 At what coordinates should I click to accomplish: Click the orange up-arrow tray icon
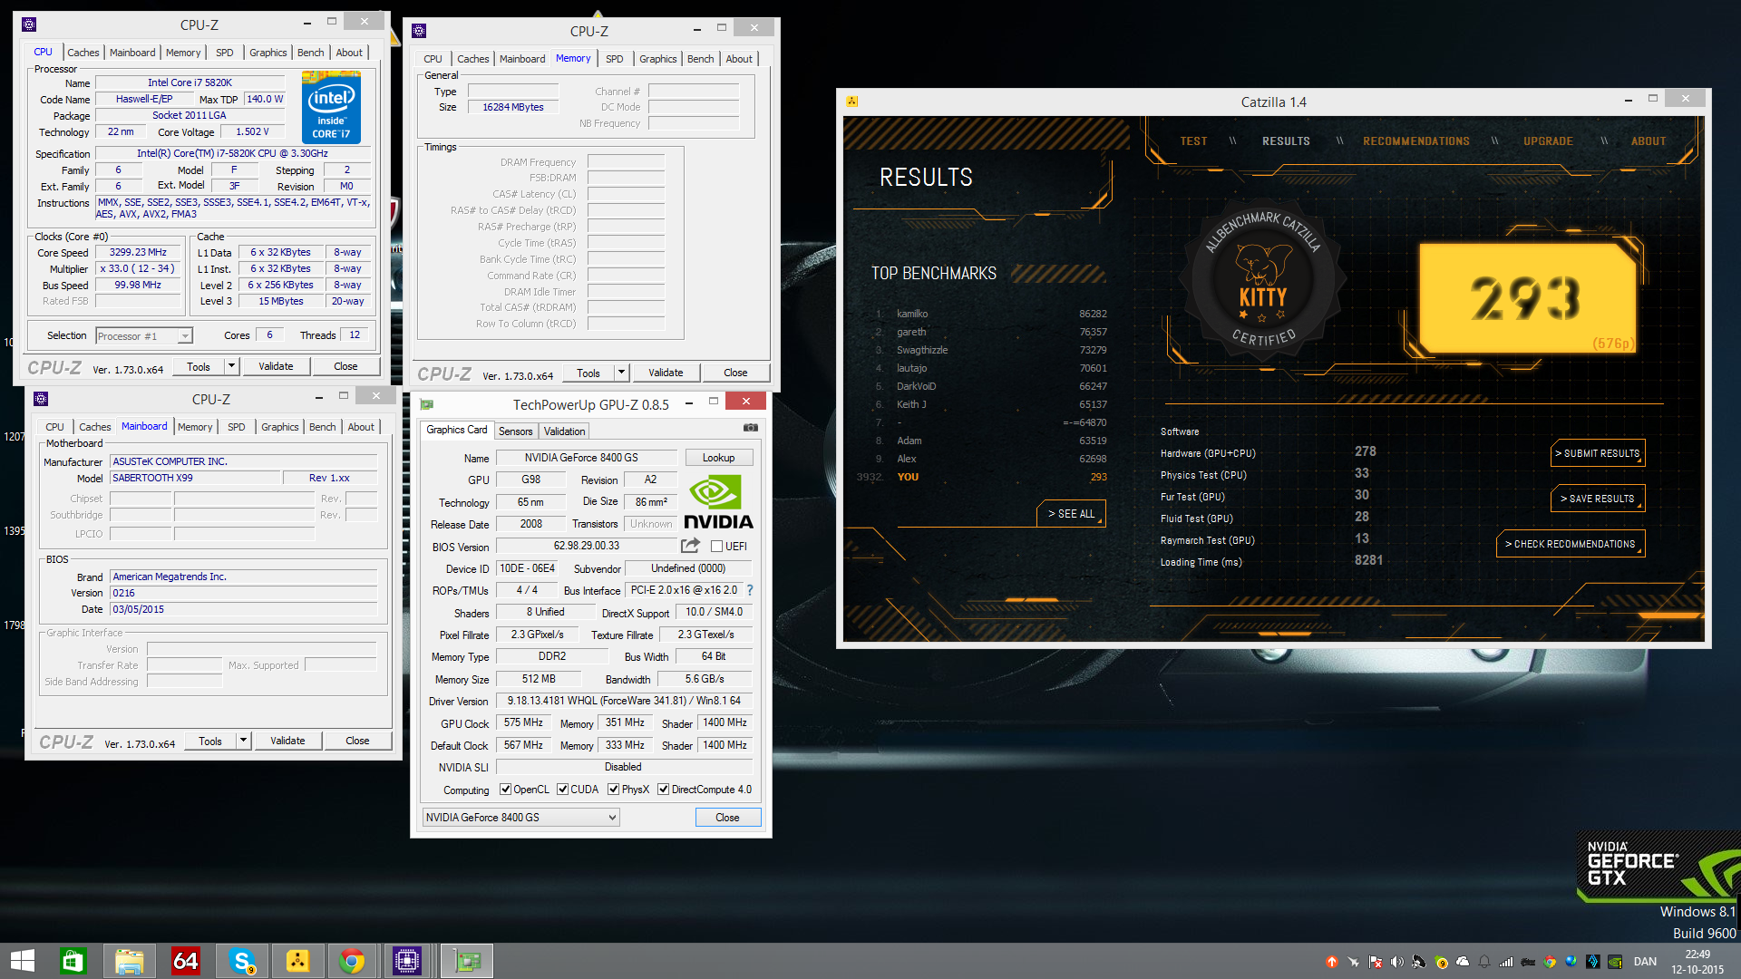[1331, 962]
